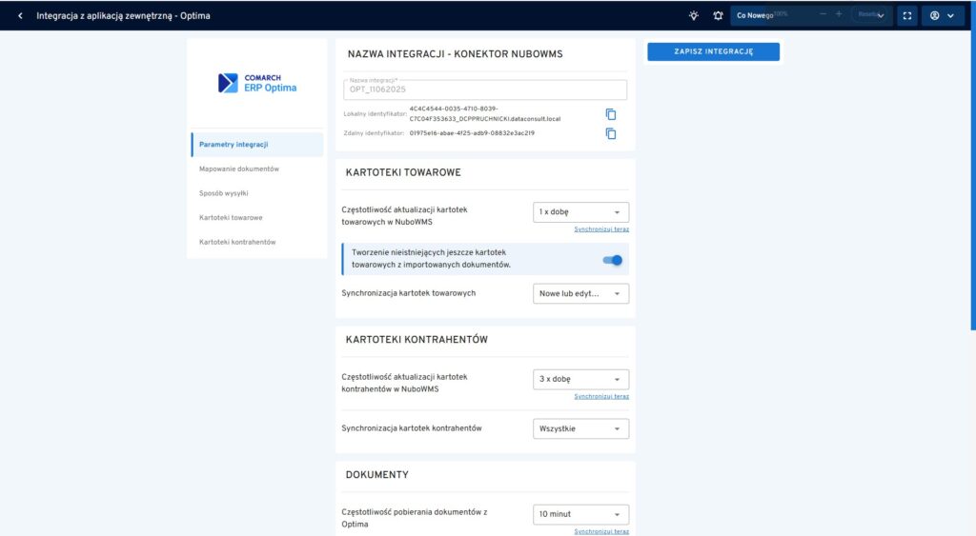Click the Nazwa integracji input field
The height and width of the screenshot is (536, 976).
486,89
